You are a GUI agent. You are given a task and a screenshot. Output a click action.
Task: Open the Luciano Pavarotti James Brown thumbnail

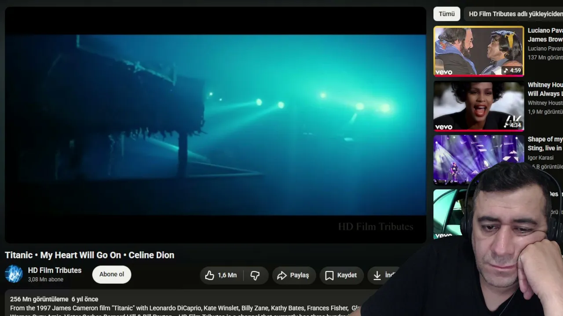point(479,51)
